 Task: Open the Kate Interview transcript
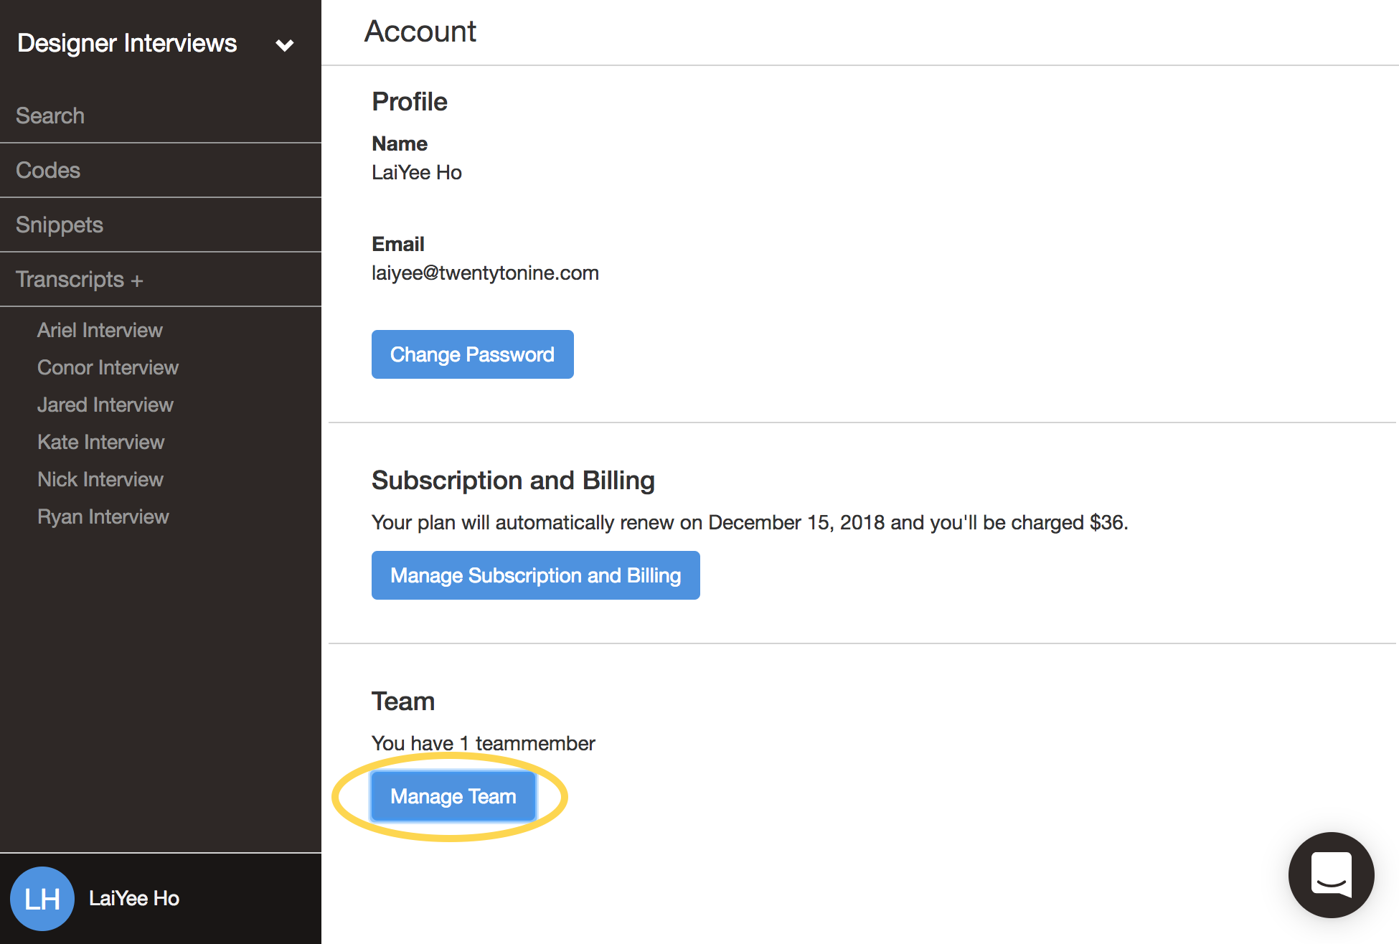[100, 442]
